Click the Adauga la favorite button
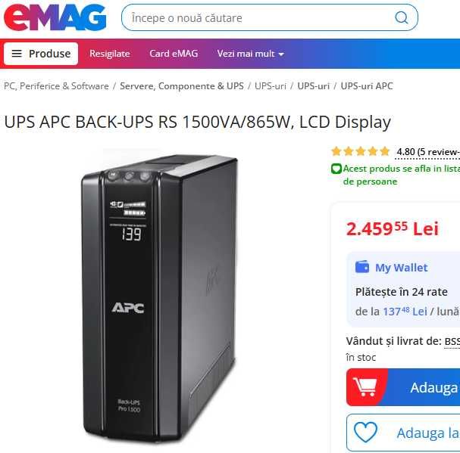 (x=403, y=433)
